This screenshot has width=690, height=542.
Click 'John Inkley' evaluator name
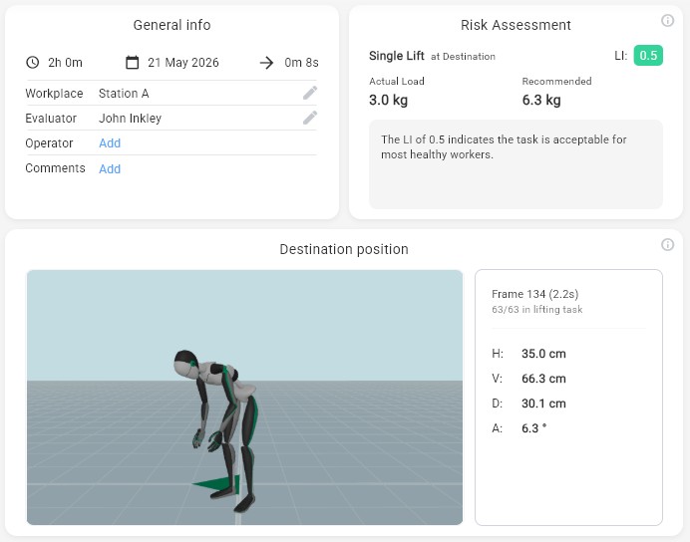coord(130,119)
